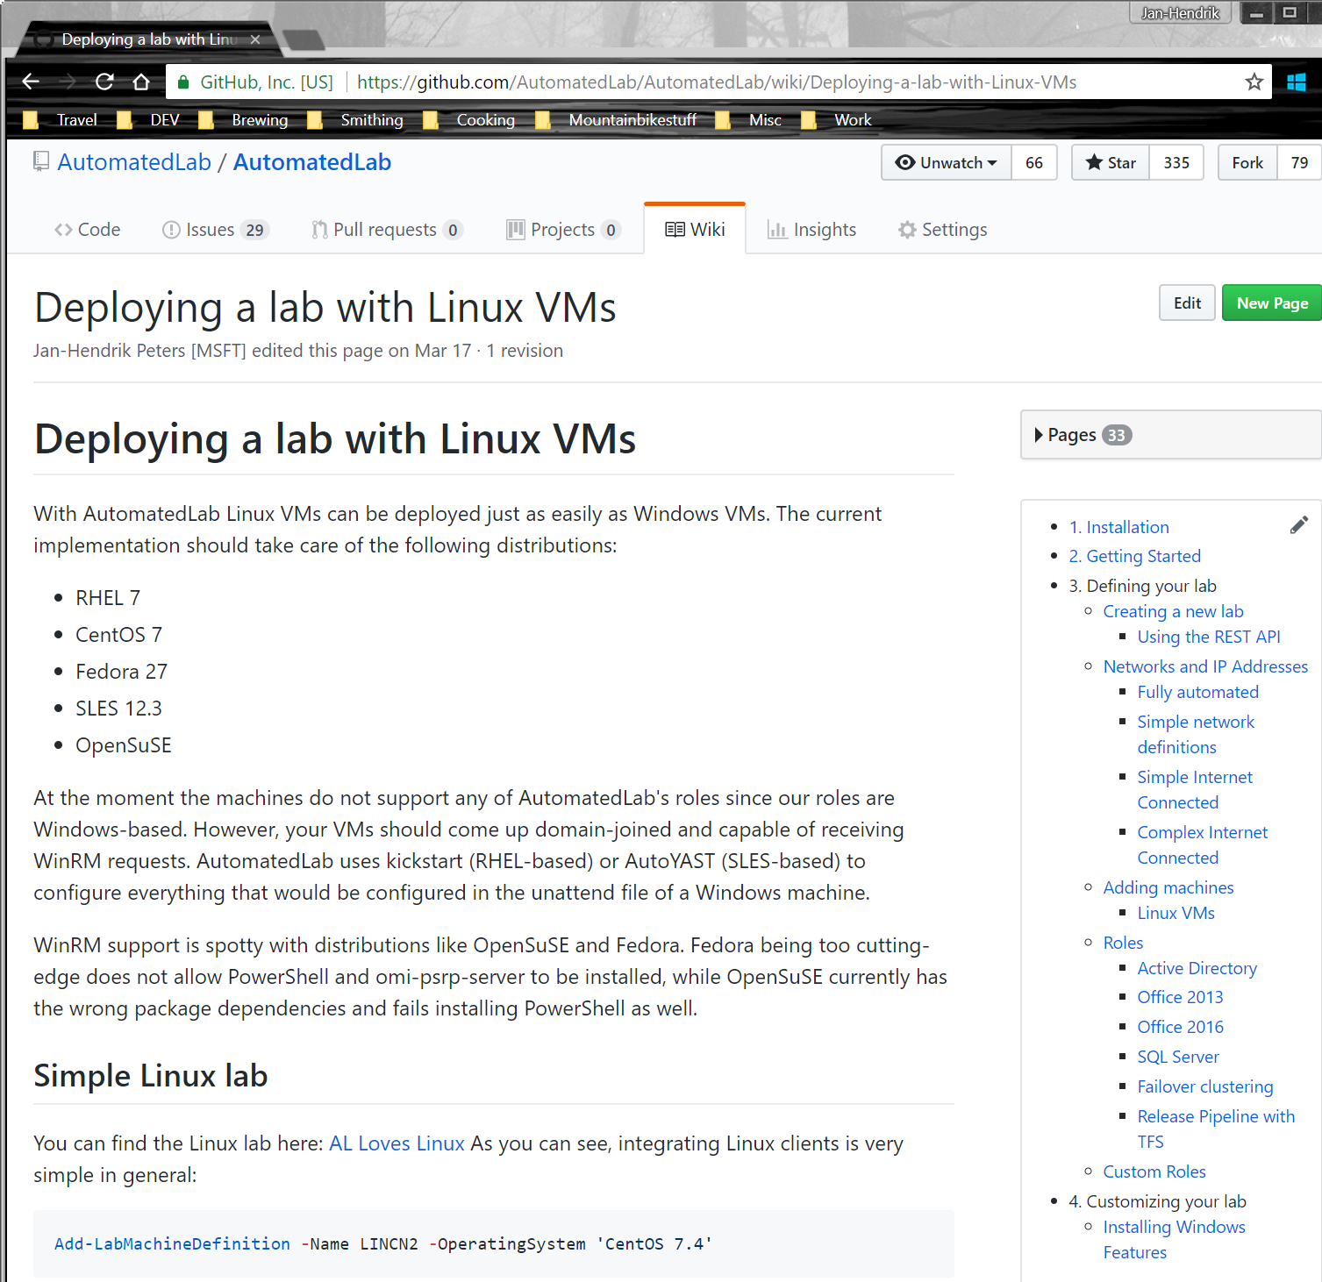Screen dimensions: 1322x1282
Task: Open the 'Linux VMs' sidebar link
Action: (1176, 913)
